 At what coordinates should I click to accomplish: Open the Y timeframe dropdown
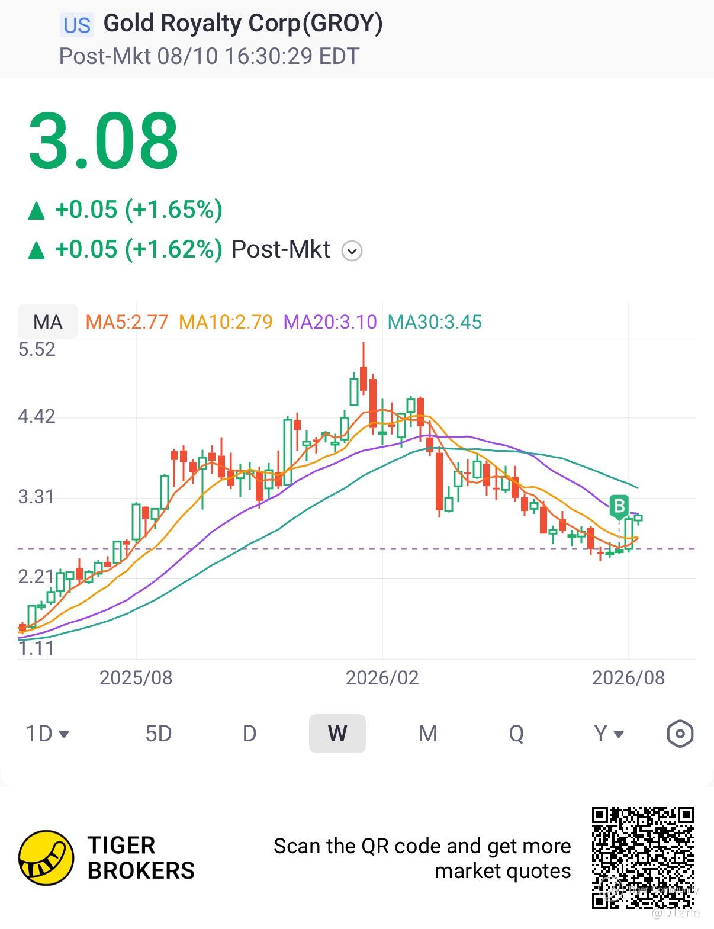609,734
